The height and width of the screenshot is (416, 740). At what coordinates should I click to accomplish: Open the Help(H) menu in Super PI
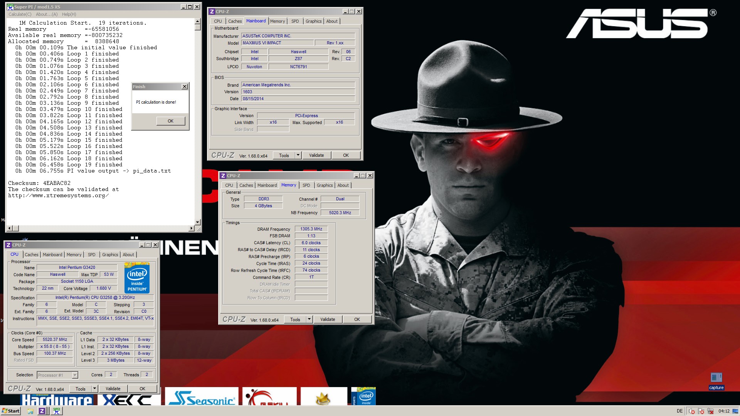pos(69,14)
